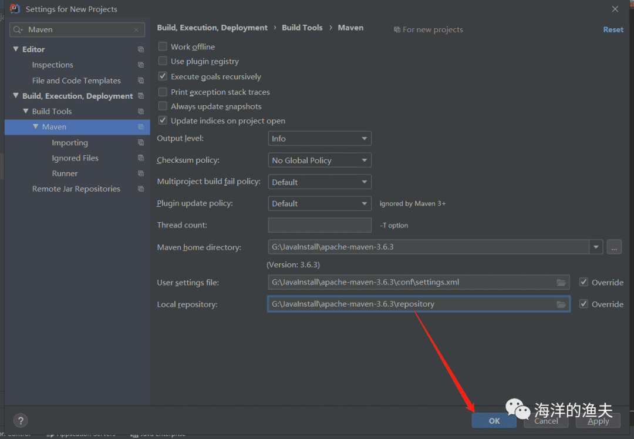Open the Checksum policy dropdown
The image size is (634, 439).
coord(319,160)
